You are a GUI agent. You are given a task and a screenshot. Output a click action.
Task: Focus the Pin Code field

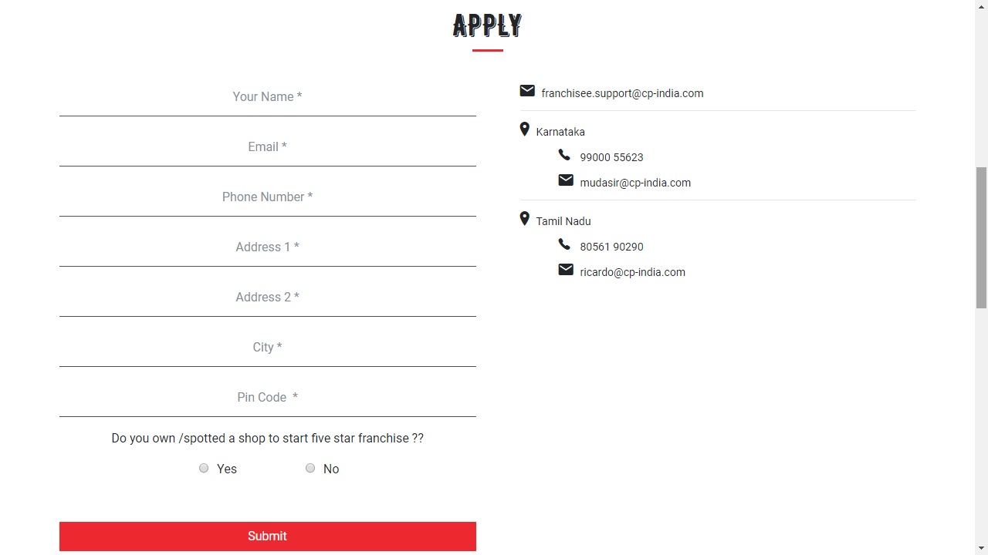(x=267, y=398)
